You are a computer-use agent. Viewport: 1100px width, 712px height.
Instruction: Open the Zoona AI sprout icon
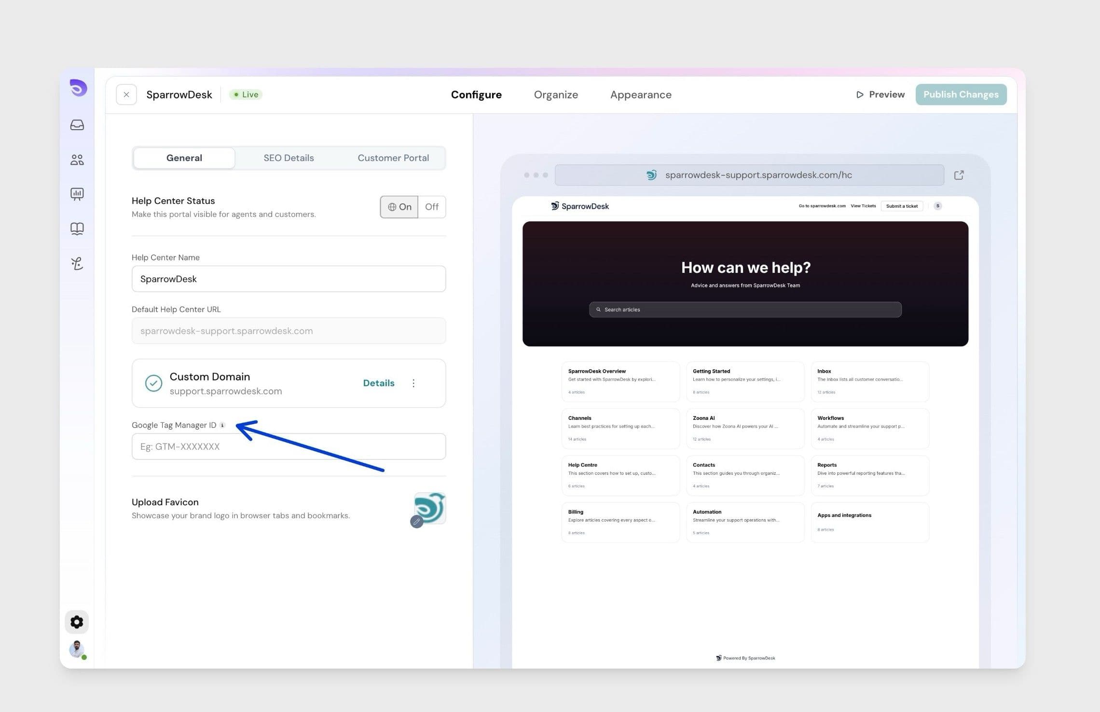(x=77, y=263)
